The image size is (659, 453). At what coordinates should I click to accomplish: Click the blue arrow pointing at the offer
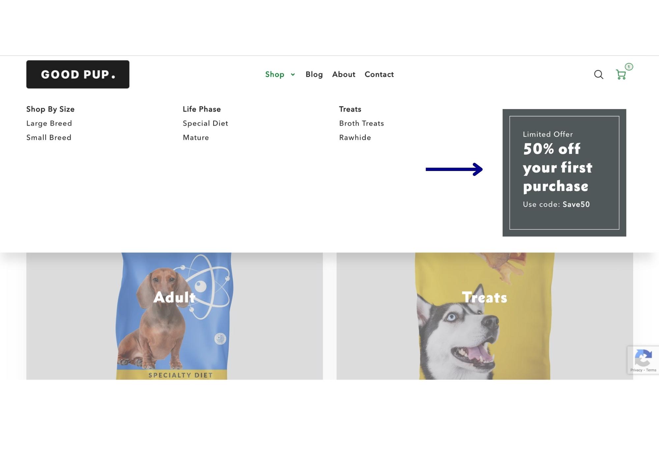[455, 170]
